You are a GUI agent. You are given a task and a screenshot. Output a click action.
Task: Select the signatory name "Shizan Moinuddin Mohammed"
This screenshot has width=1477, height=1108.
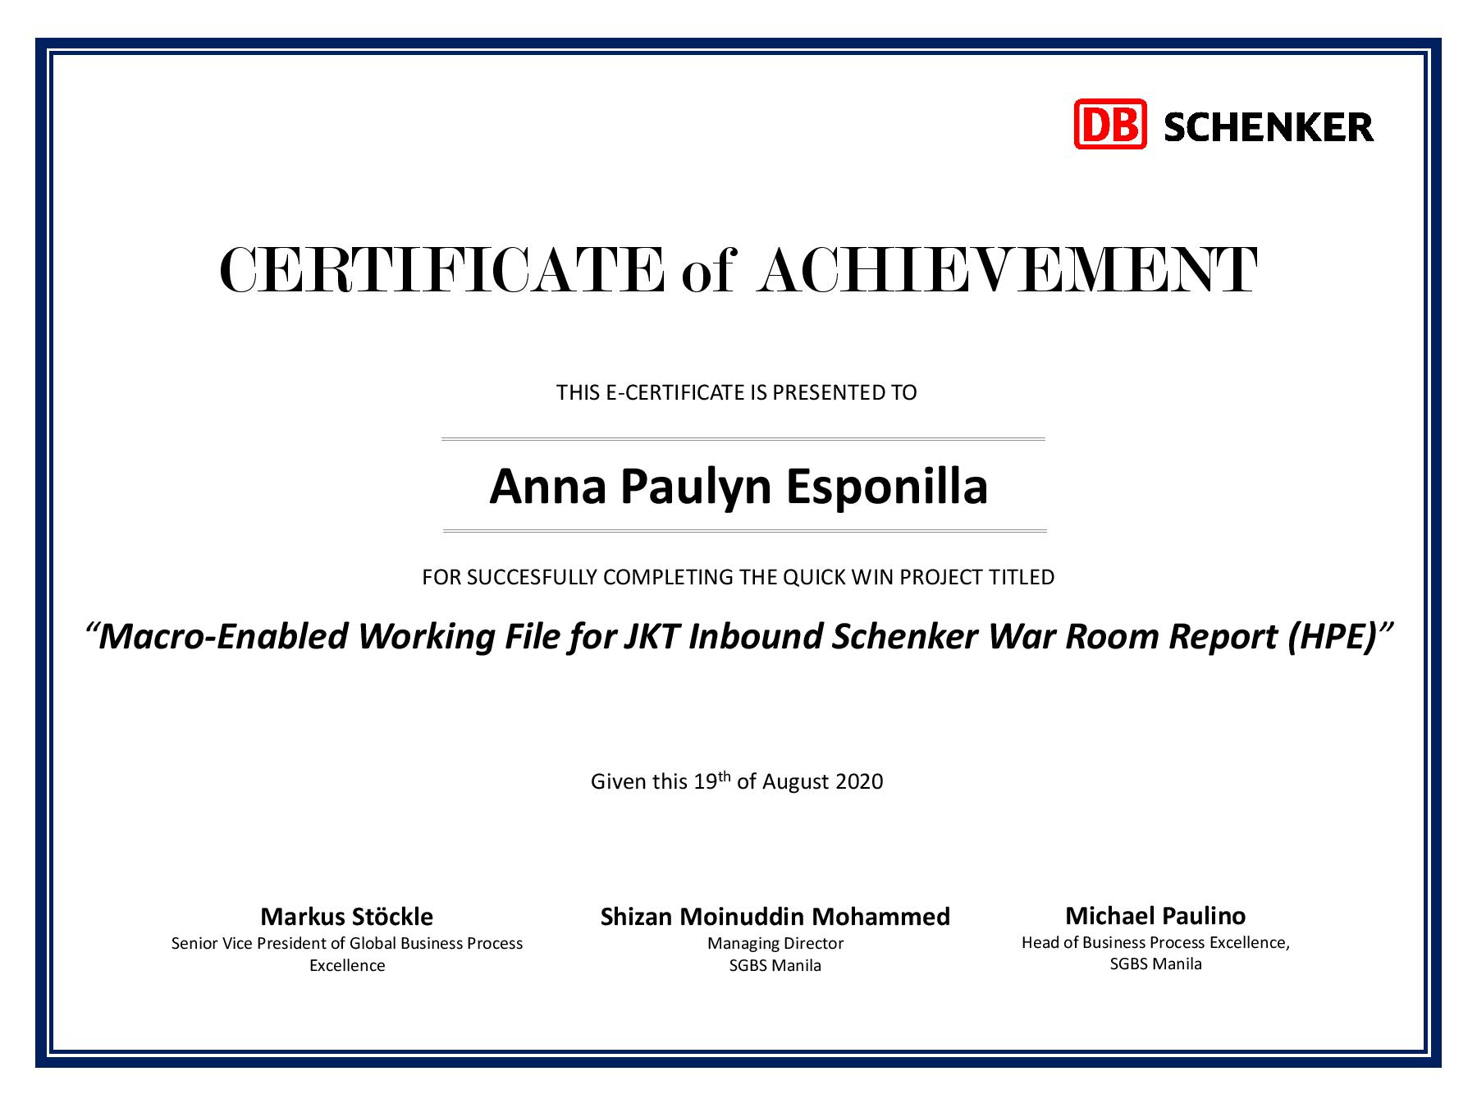point(775,916)
